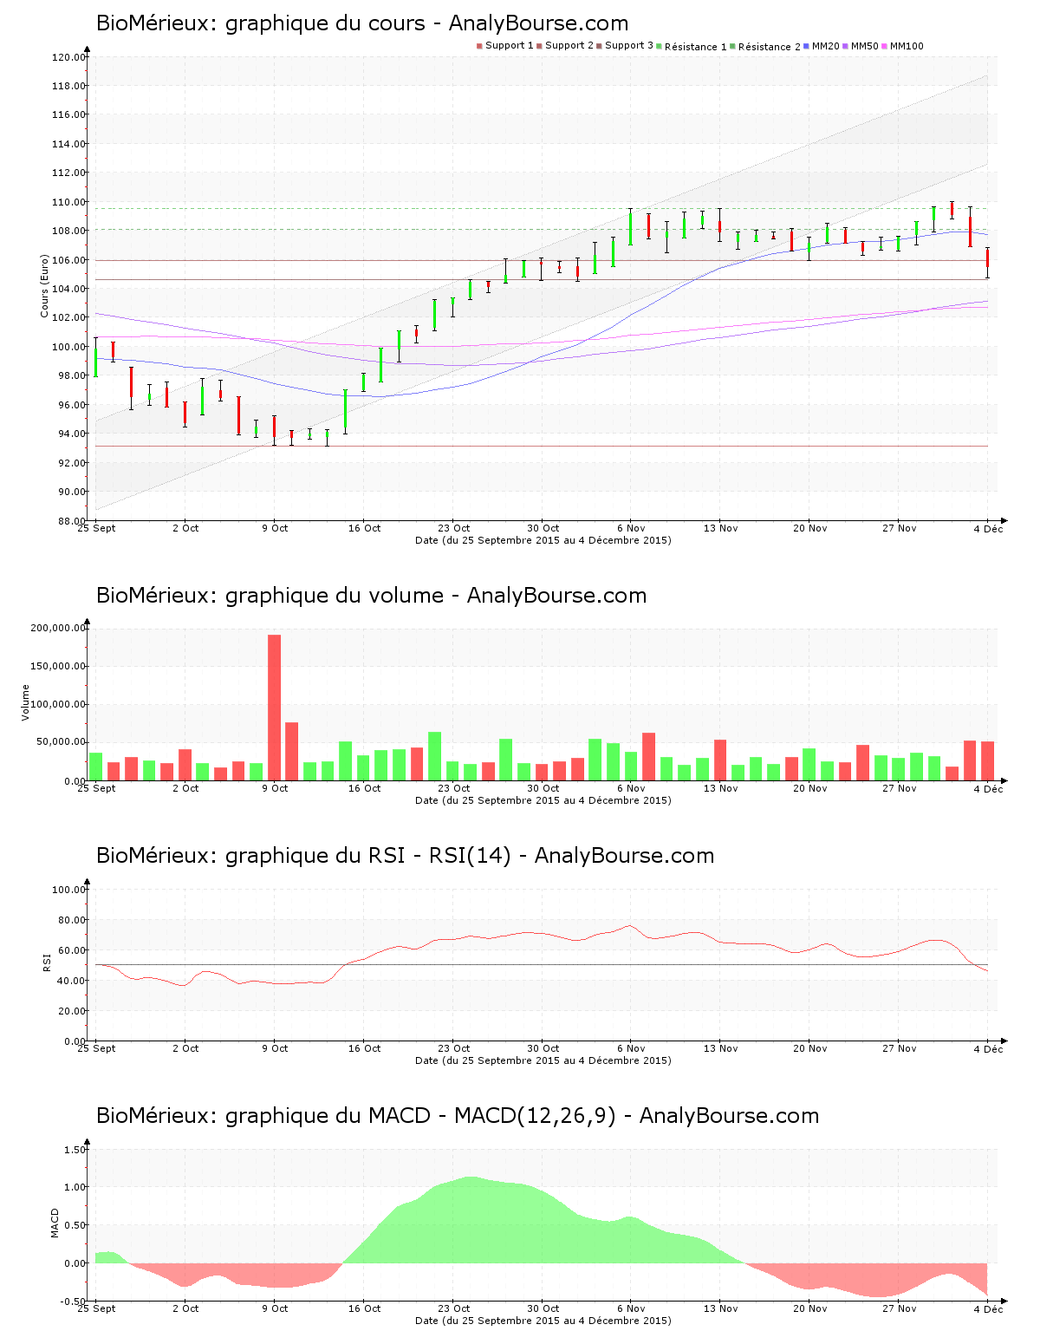This screenshot has height=1344, width=1040.
Task: Click the tallest red volume bar on 9 Oct
Action: coord(274,708)
